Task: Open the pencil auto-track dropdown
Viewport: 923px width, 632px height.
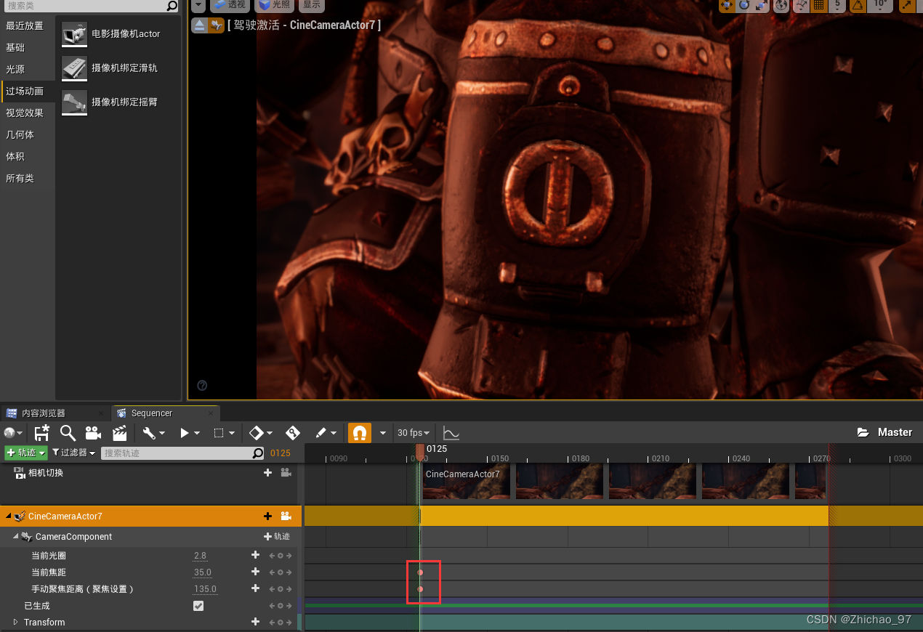Action: 325,433
